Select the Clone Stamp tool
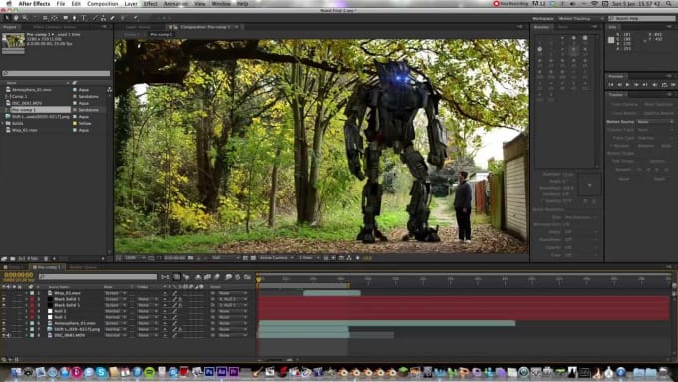Image resolution: width=678 pixels, height=382 pixels. (104, 18)
